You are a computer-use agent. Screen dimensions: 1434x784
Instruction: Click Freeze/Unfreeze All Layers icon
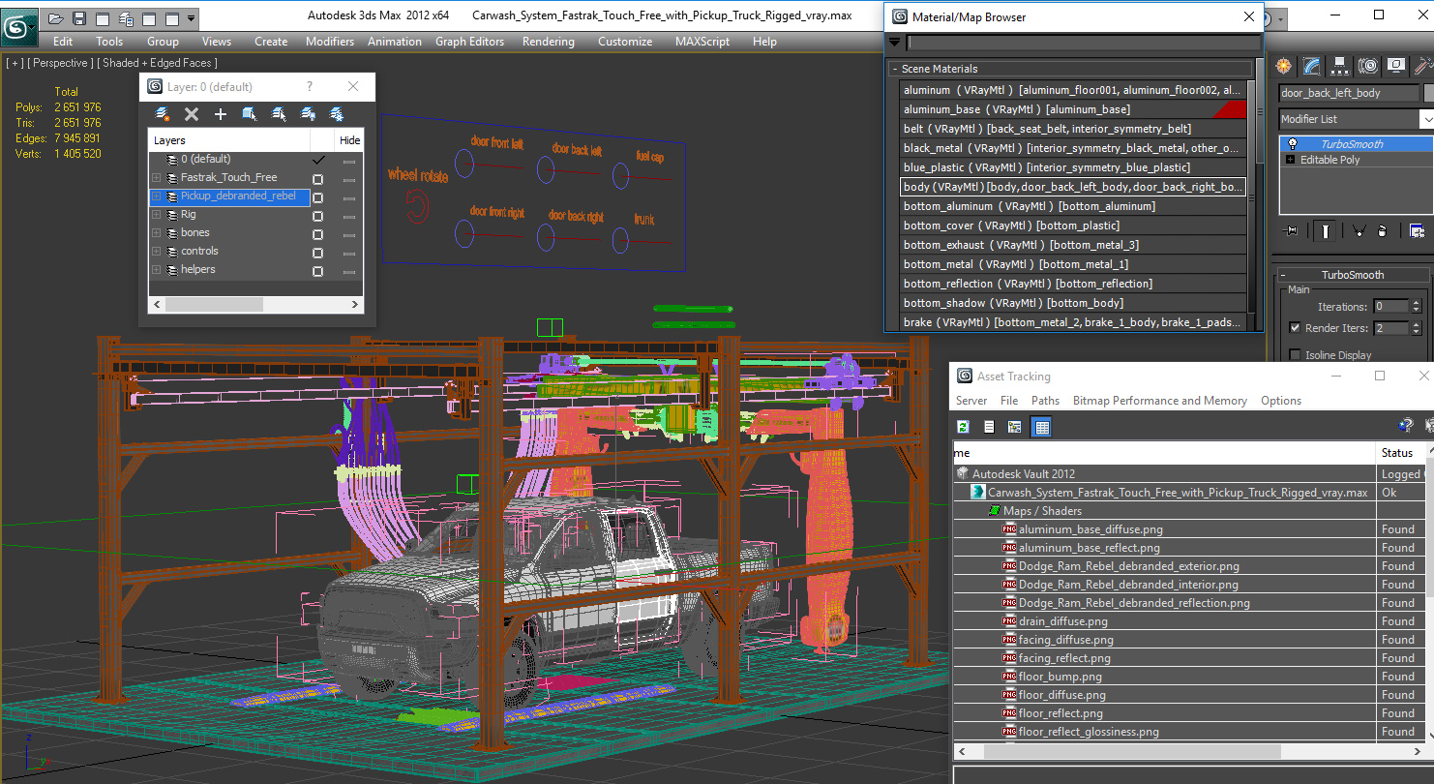coord(337,114)
